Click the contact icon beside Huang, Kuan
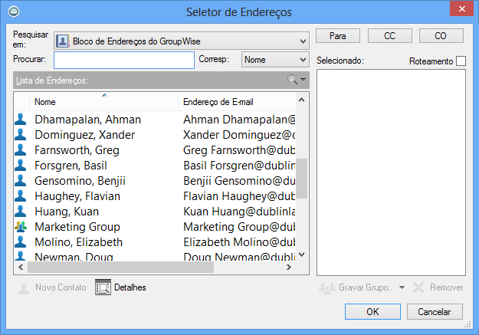 point(21,212)
